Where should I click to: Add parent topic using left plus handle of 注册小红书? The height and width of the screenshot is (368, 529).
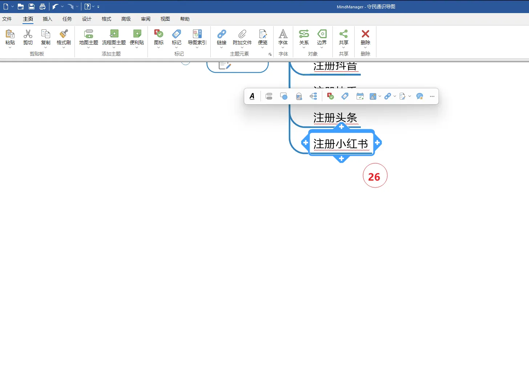(x=306, y=143)
